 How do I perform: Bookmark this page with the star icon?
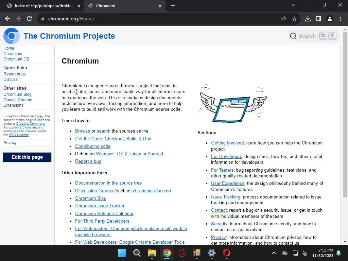[x=294, y=19]
